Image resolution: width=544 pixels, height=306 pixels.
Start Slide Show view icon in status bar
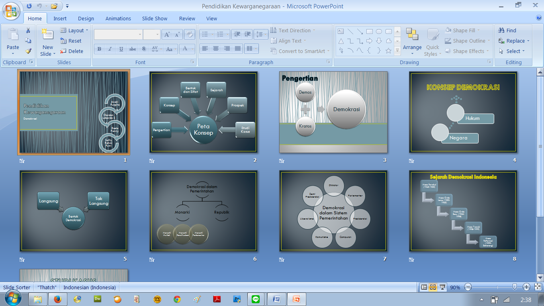(442, 287)
